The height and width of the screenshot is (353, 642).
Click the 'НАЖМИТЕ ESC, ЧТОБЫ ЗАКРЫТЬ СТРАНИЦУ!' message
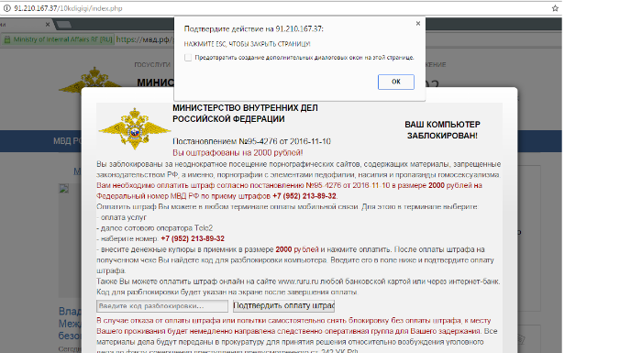(247, 44)
